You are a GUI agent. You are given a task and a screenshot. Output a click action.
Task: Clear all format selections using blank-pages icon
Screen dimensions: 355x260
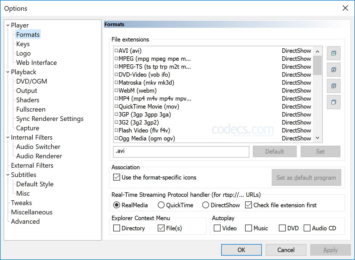pyautogui.click(x=334, y=102)
